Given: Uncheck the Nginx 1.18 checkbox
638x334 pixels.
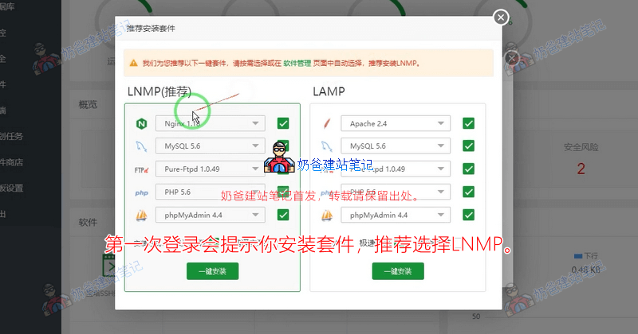Looking at the screenshot, I should (283, 123).
